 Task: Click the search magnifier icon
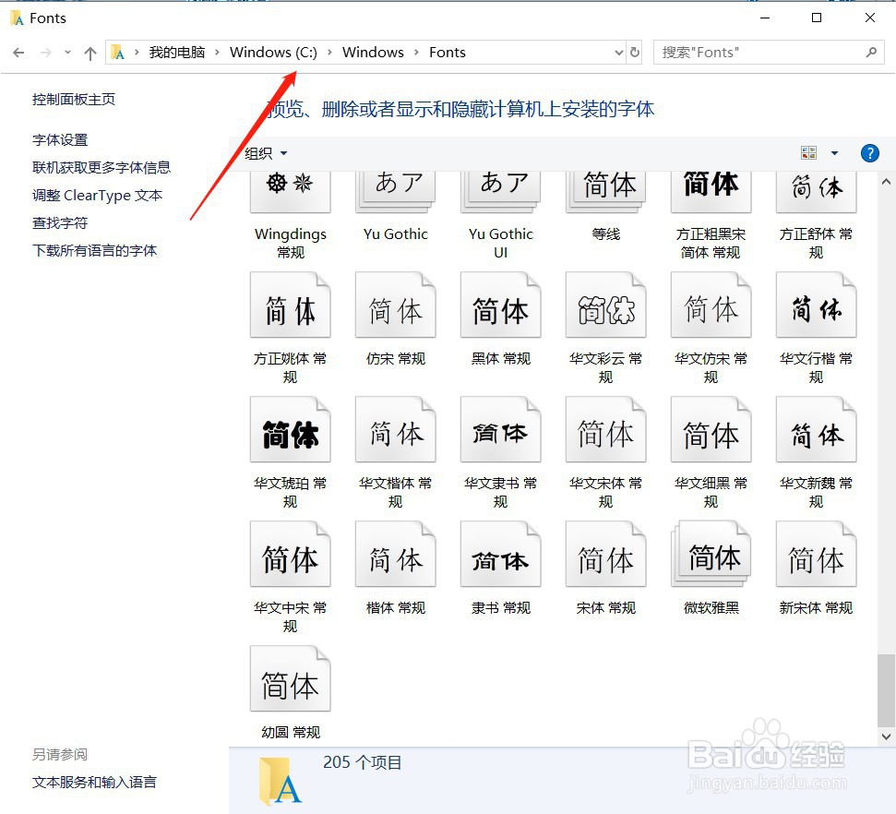coord(871,53)
